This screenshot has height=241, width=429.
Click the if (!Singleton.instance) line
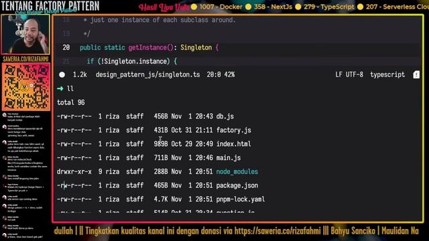pos(132,61)
